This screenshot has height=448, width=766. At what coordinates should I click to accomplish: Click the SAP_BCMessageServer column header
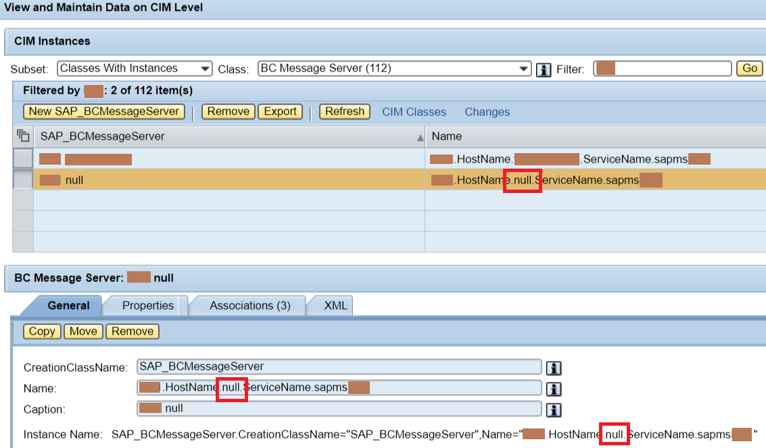point(229,136)
